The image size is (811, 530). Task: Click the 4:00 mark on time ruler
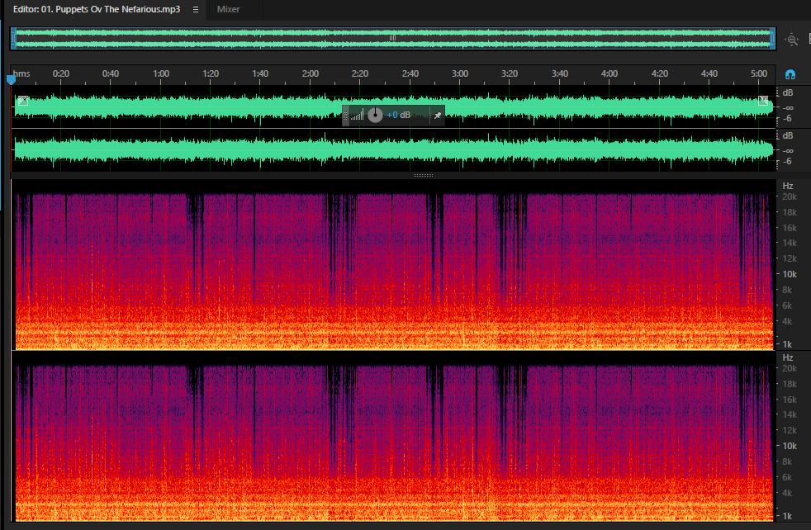point(609,74)
